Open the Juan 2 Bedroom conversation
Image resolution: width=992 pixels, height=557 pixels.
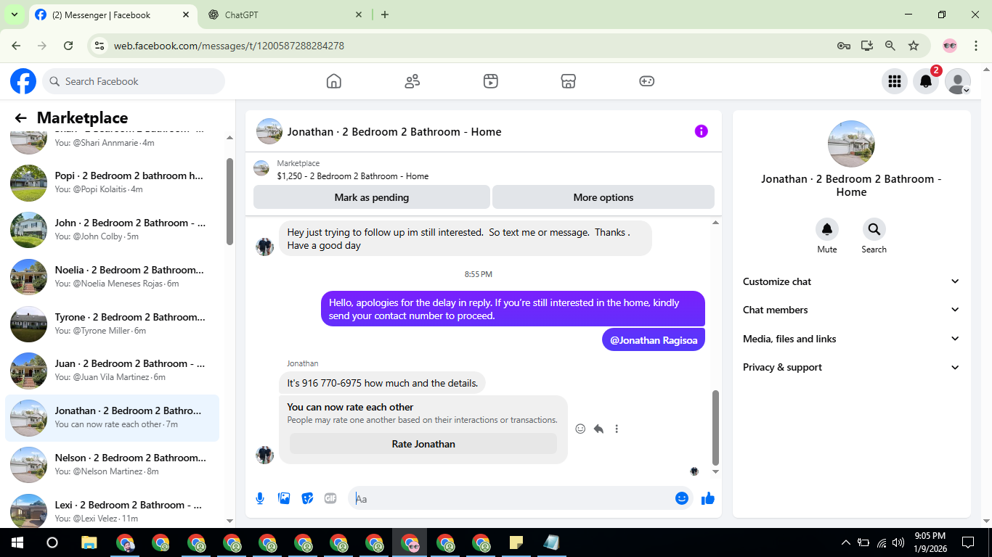click(x=113, y=371)
